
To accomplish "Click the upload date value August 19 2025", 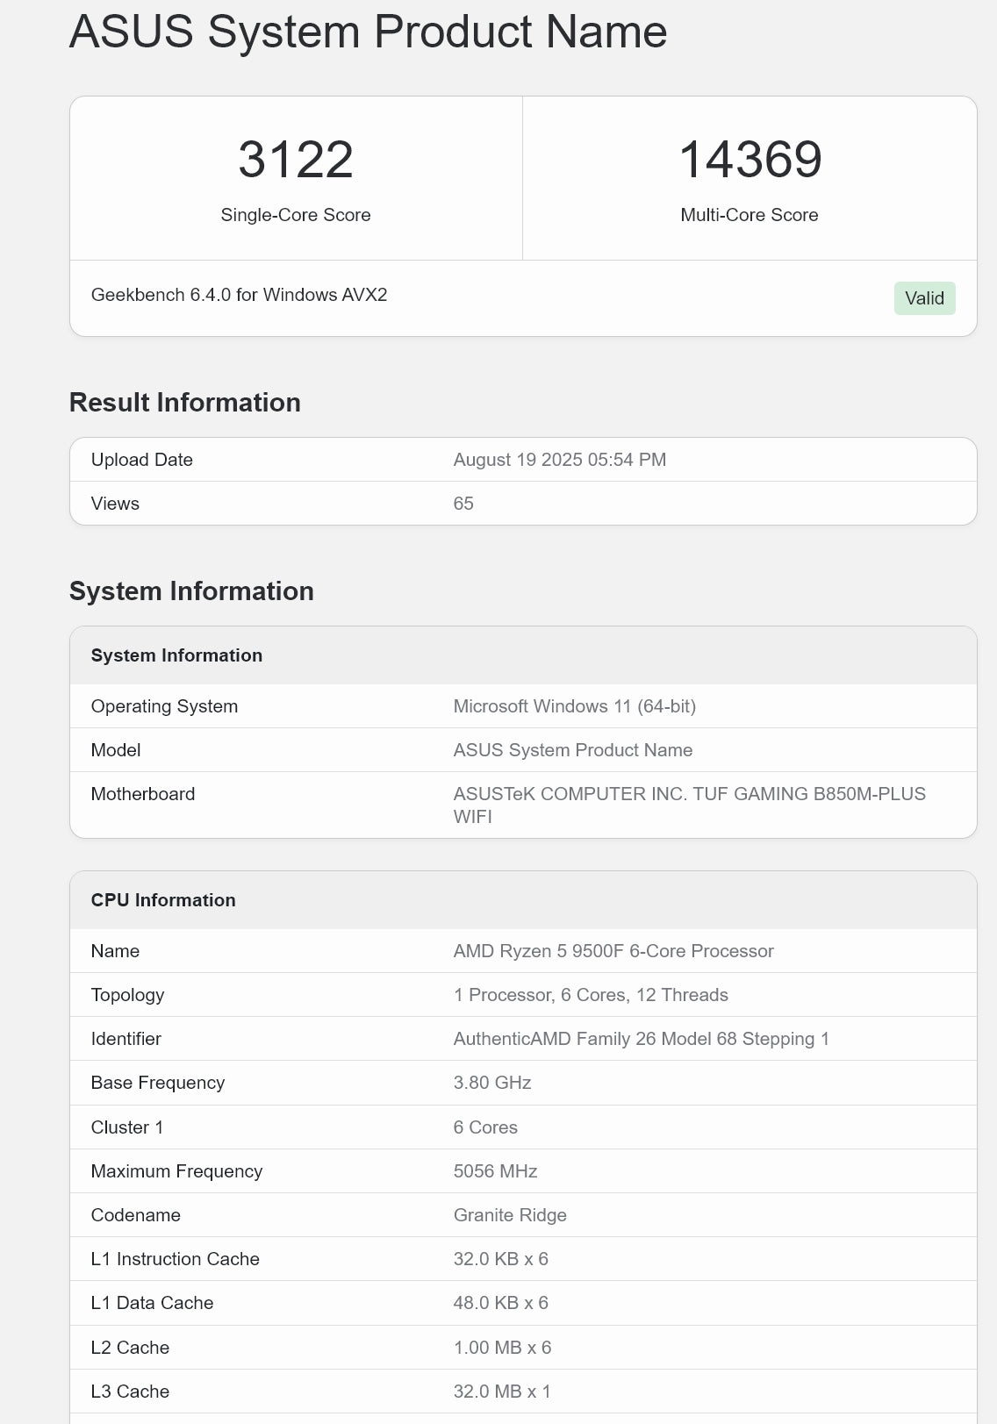I will coord(559,460).
